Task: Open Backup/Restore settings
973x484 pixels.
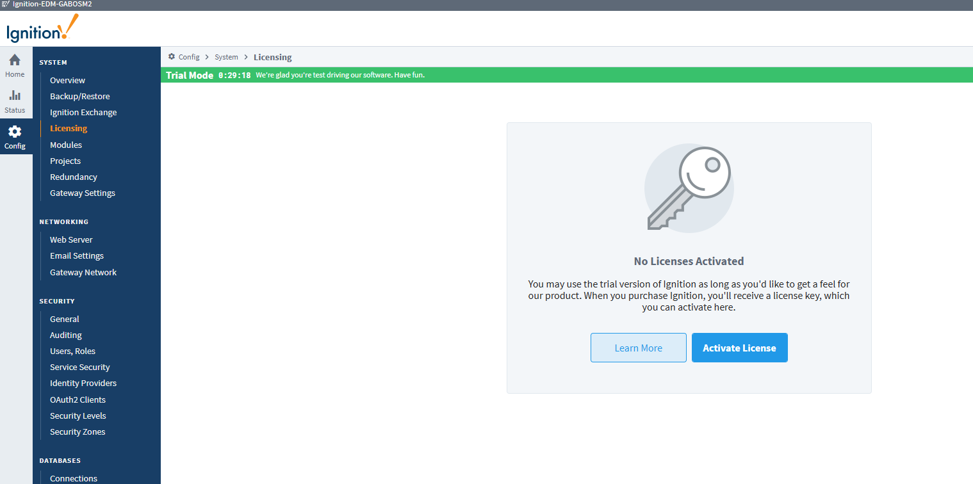Action: (80, 96)
